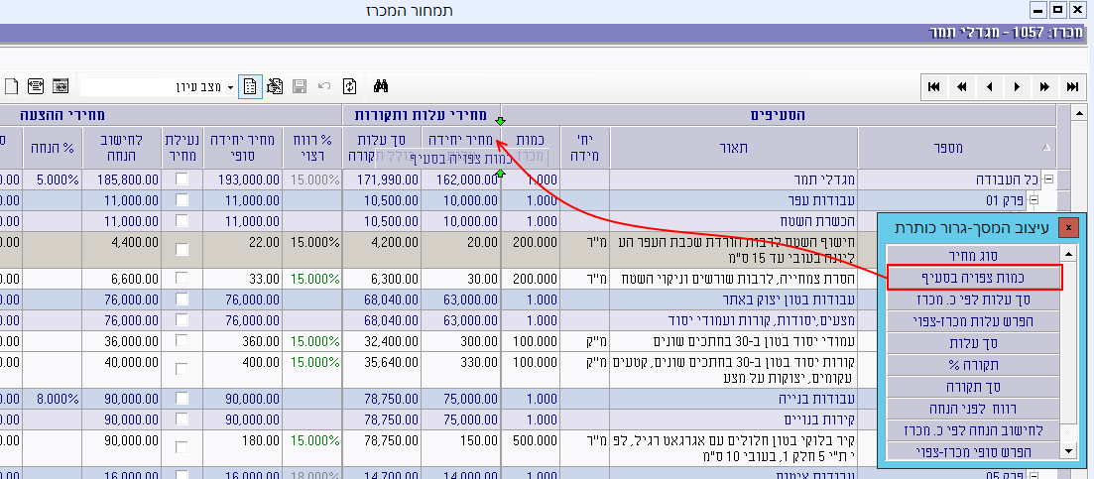Click the תאור column header
This screenshot has height=479, width=1094.
pos(733,147)
